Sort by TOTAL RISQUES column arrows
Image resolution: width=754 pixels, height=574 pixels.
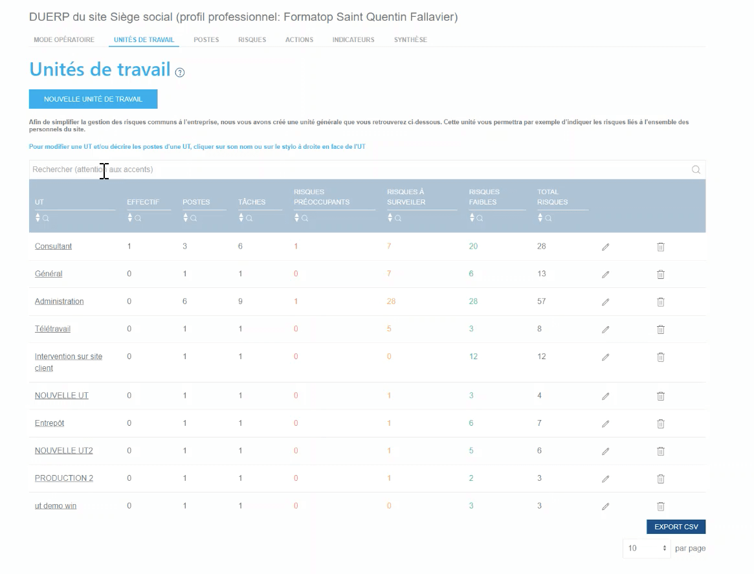(540, 218)
